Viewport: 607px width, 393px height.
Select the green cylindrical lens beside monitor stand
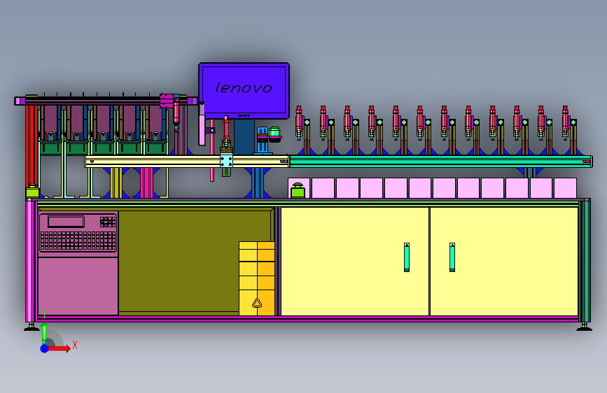tap(274, 134)
